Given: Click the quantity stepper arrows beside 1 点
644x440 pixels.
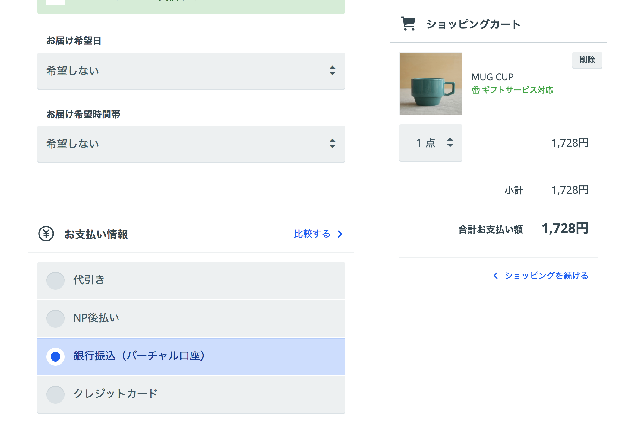Looking at the screenshot, I should tap(450, 142).
